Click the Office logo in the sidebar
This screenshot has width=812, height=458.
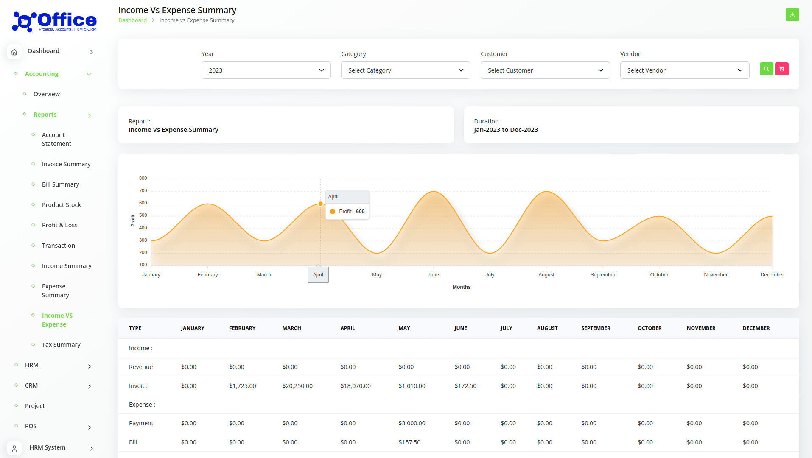pos(55,22)
